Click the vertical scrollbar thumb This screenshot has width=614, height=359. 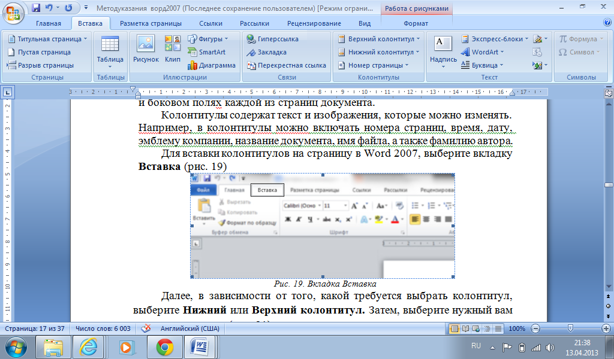click(x=609, y=185)
